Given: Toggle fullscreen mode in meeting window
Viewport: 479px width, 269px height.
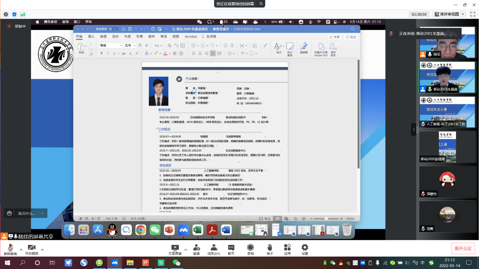Looking at the screenshot, I should click(x=473, y=14).
